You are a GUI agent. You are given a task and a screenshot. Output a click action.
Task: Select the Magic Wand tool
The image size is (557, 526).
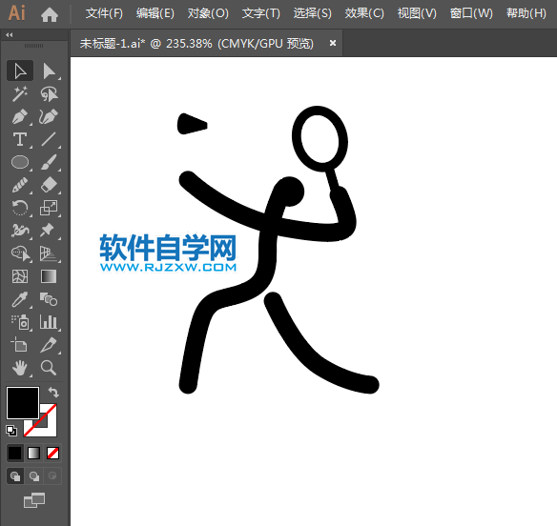[20, 93]
